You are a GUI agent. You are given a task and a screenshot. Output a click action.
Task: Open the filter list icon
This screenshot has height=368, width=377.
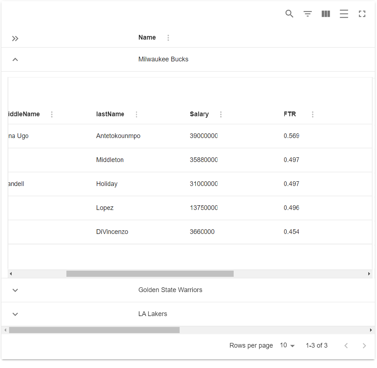[x=308, y=14]
